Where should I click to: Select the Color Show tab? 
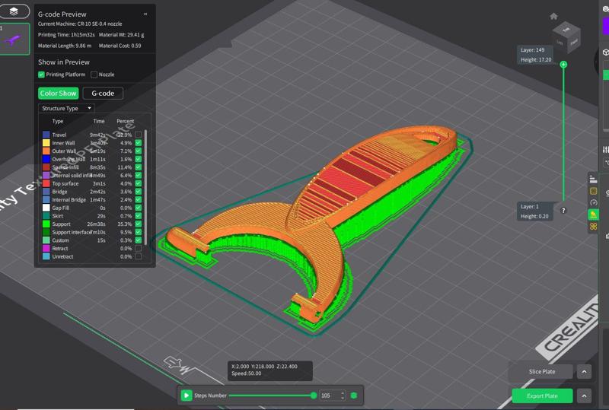[x=58, y=93]
